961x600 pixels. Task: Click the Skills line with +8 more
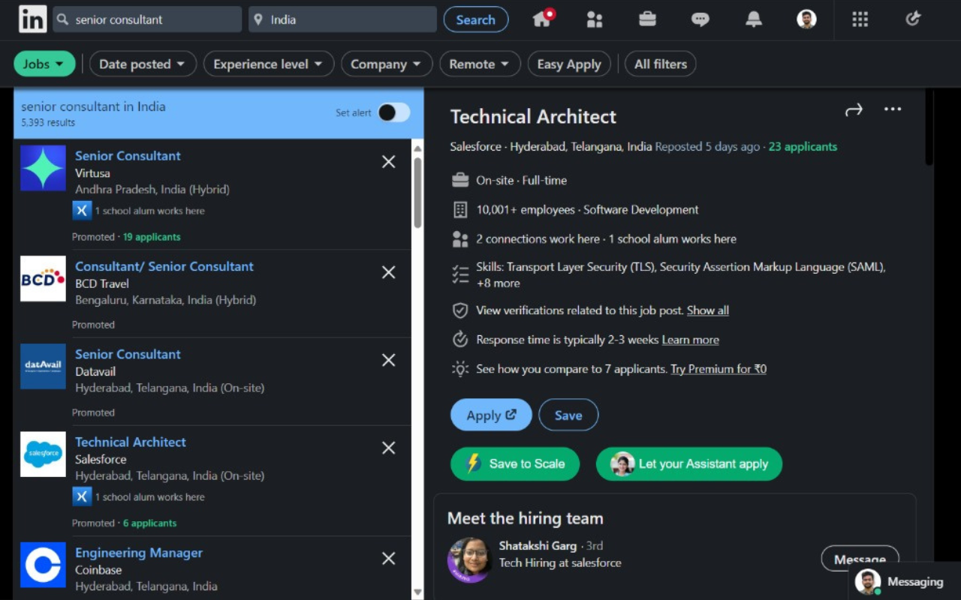pos(681,274)
